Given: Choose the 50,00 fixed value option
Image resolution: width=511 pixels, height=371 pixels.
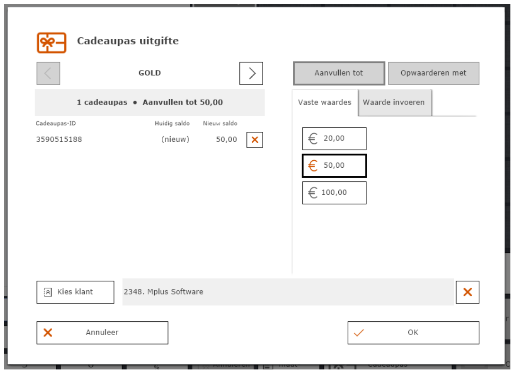Looking at the screenshot, I should coord(334,166).
